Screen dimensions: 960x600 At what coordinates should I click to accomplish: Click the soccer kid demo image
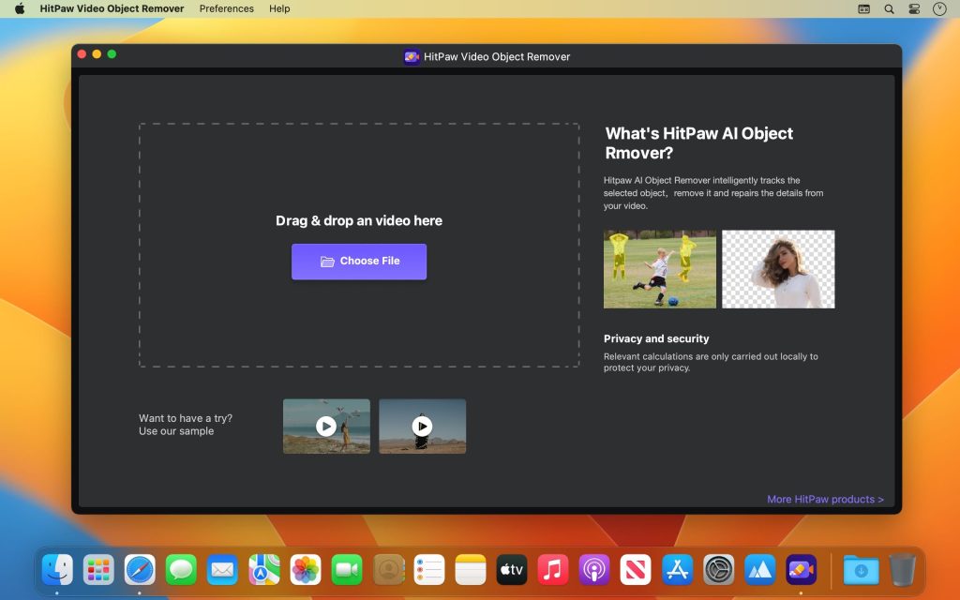(x=659, y=268)
